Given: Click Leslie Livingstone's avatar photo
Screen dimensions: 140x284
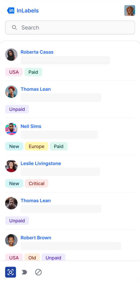Looking at the screenshot, I should [x=11, y=166].
